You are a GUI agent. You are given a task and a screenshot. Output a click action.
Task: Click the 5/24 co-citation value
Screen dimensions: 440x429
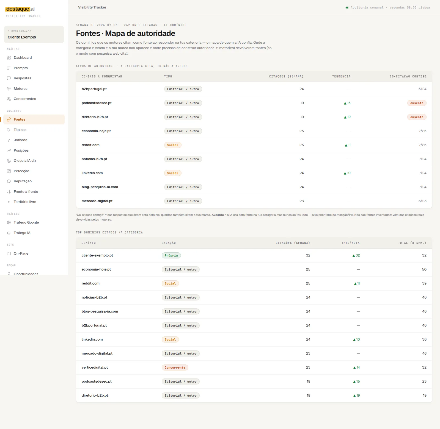422,89
